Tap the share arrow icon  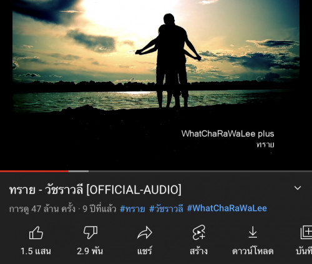tap(145, 233)
